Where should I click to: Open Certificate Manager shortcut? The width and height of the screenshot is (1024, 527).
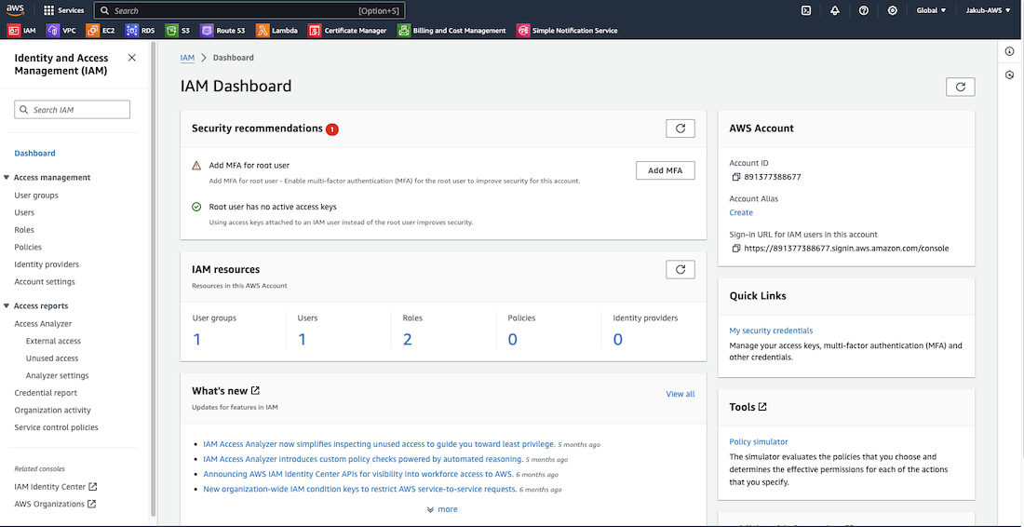pyautogui.click(x=347, y=31)
